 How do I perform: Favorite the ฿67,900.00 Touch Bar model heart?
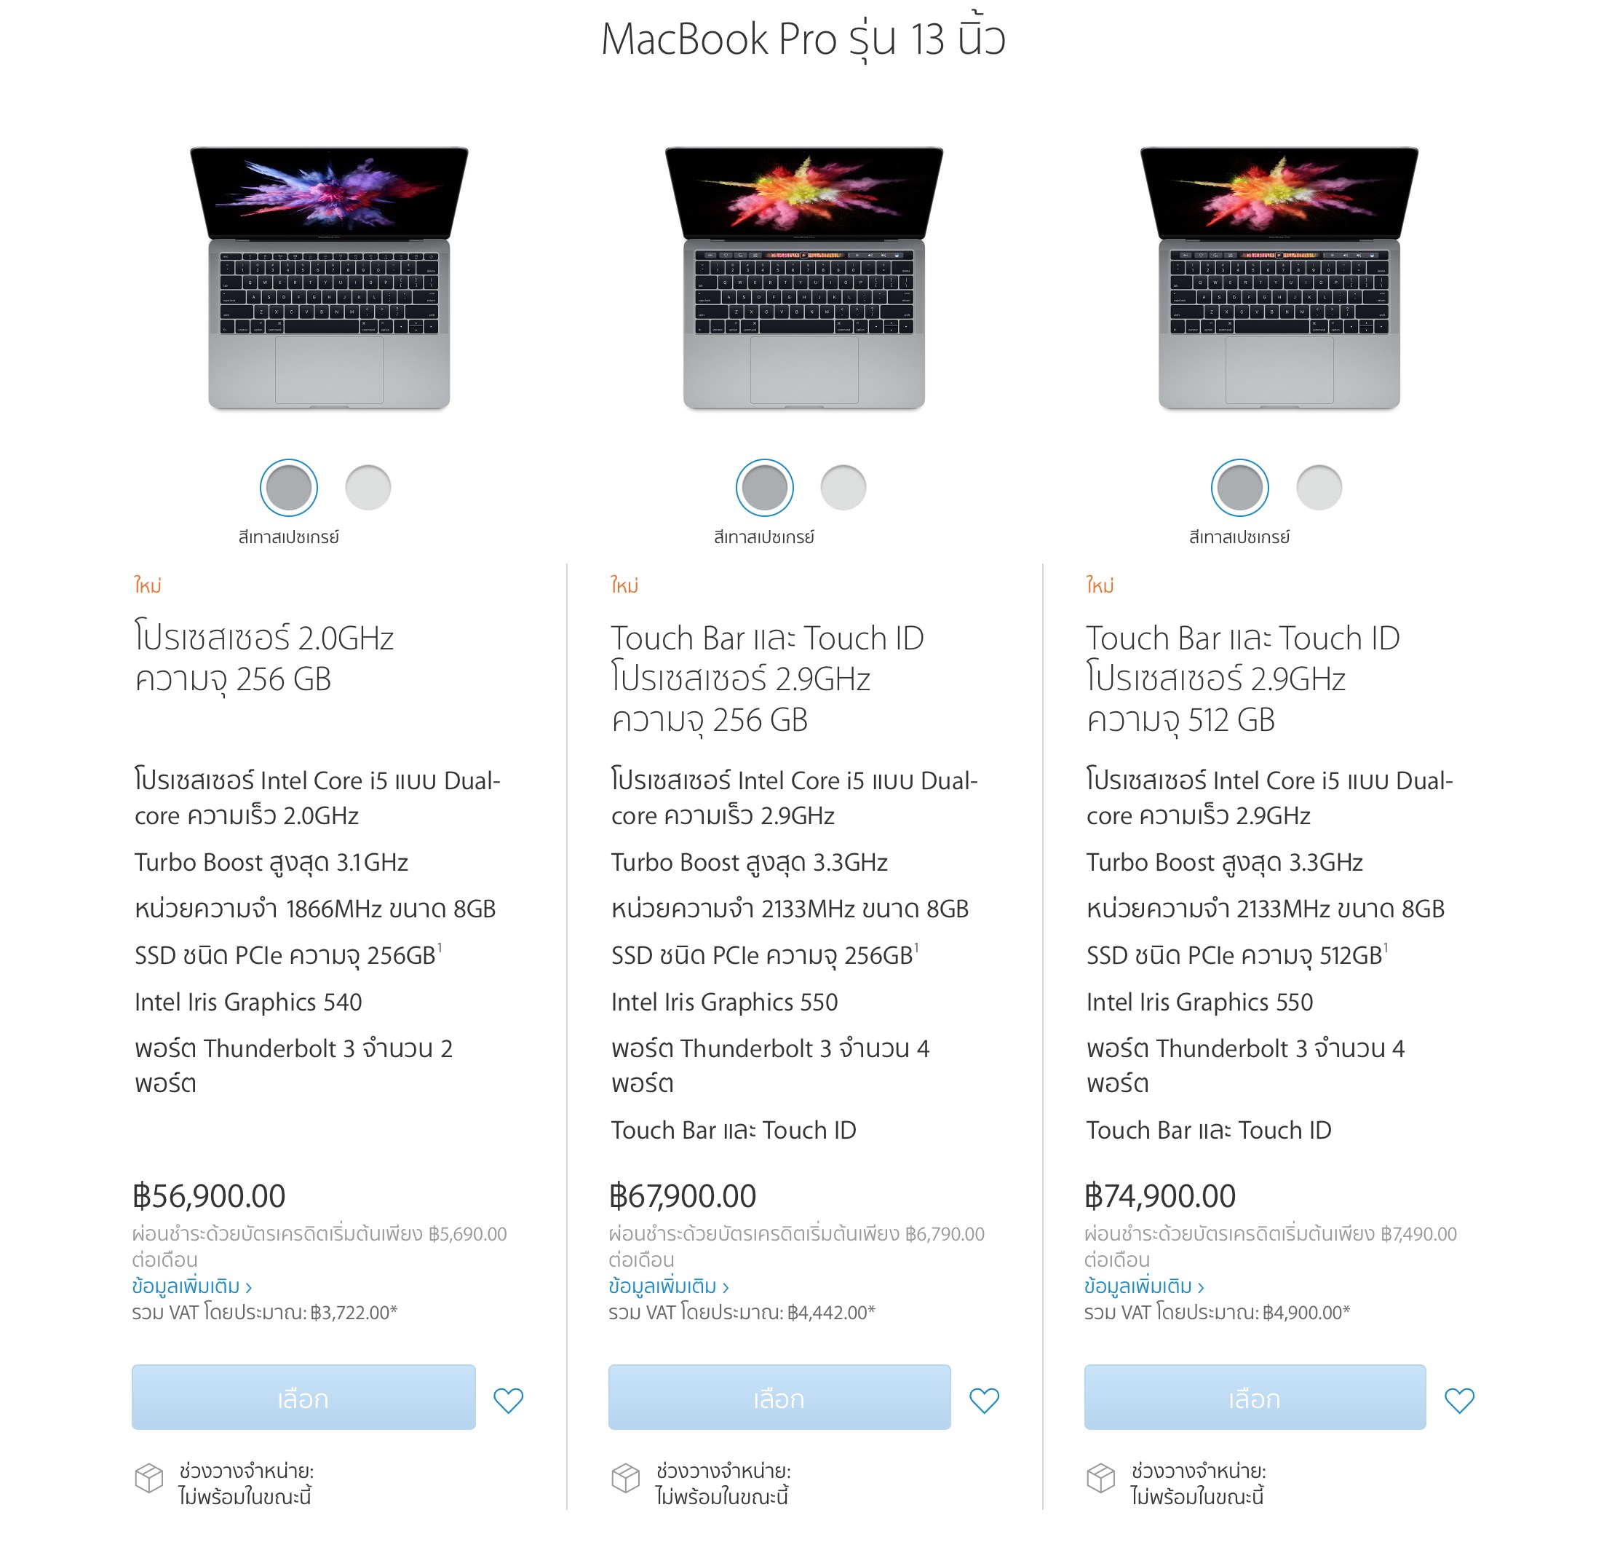click(x=984, y=1400)
